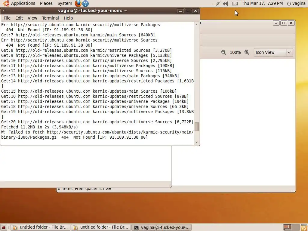The height and width of the screenshot is (231, 308).
Task: Open the user session menu in the top panel
Action: click(x=296, y=3)
